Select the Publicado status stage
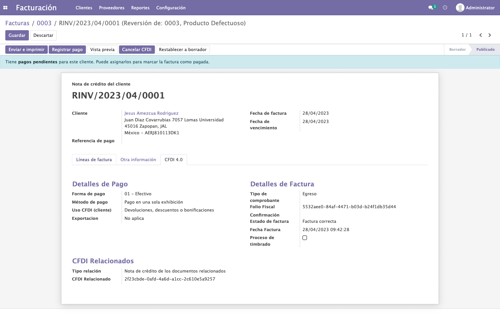500x313 pixels. click(485, 50)
